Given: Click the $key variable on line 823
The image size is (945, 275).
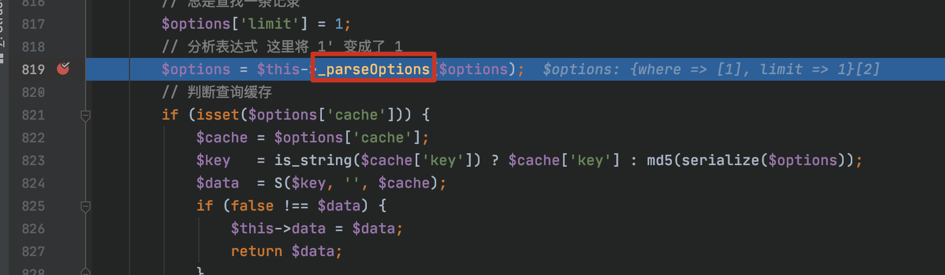Looking at the screenshot, I should (213, 160).
